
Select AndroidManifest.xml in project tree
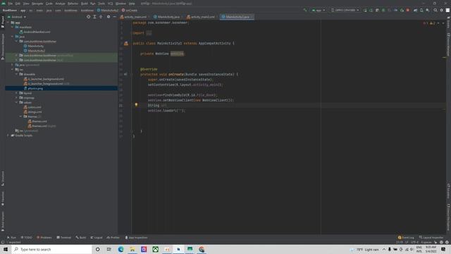35,32
